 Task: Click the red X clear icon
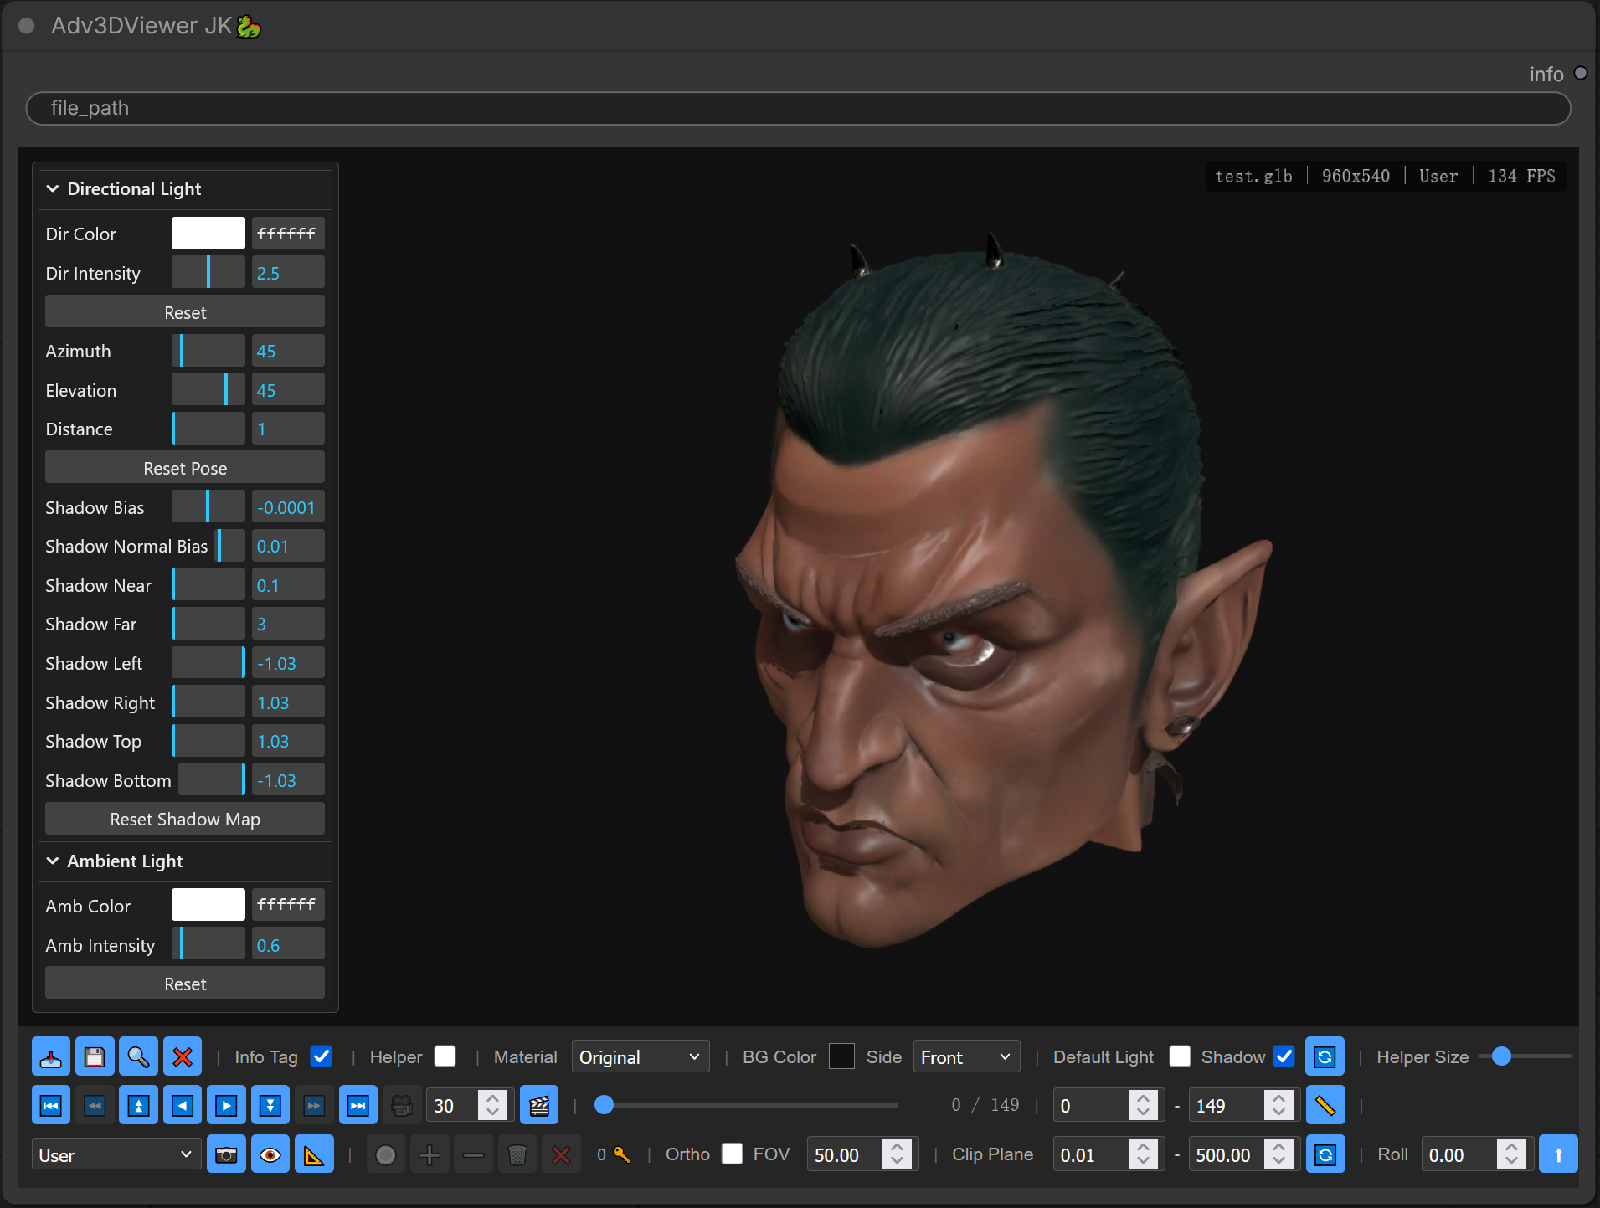coord(182,1057)
